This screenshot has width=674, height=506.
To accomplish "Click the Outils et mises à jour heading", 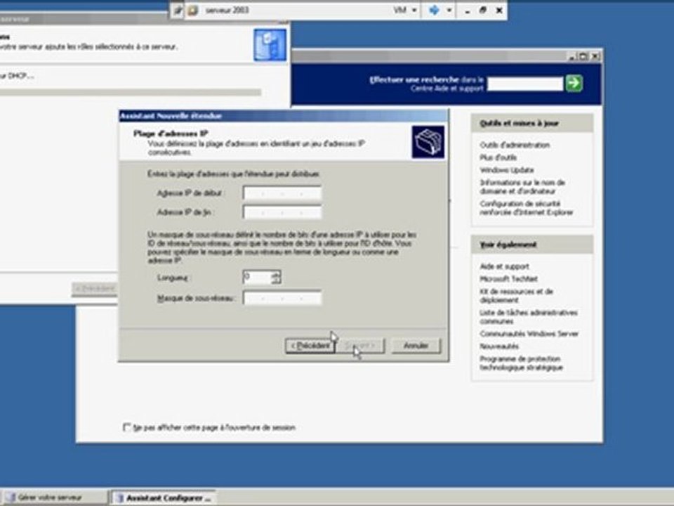I will coord(519,124).
